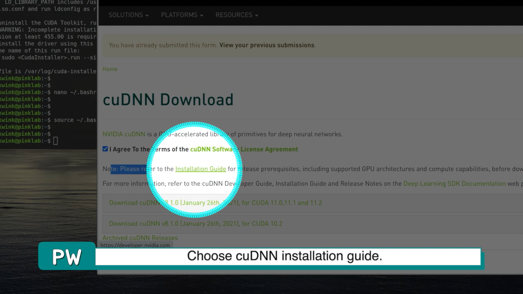Click View your previous submissions link
The height and width of the screenshot is (294, 523).
(267, 45)
